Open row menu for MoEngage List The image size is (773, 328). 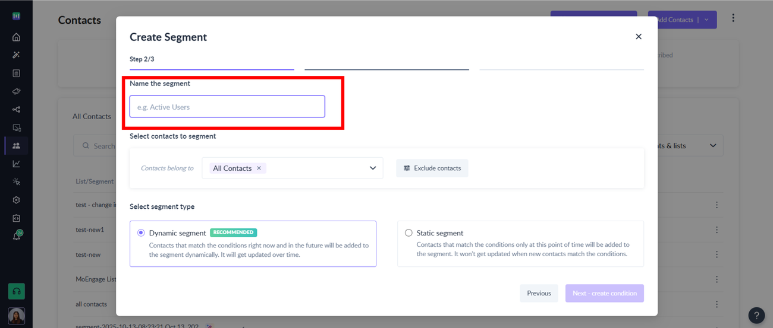pos(717,279)
